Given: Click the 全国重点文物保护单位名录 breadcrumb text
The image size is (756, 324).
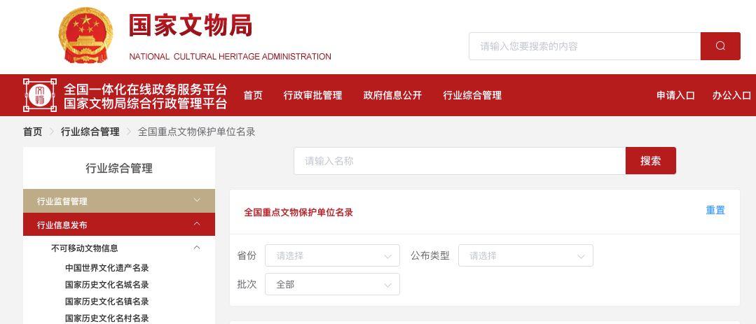Looking at the screenshot, I should pyautogui.click(x=197, y=132).
